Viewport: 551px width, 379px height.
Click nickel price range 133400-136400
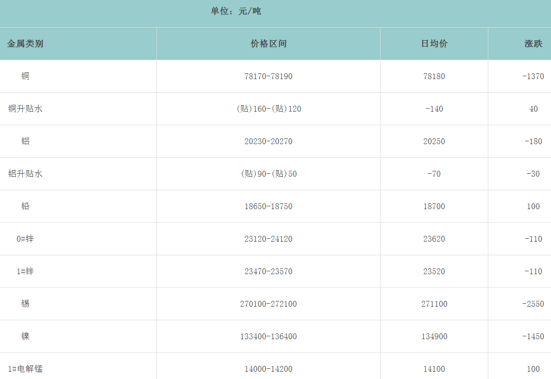tap(268, 336)
